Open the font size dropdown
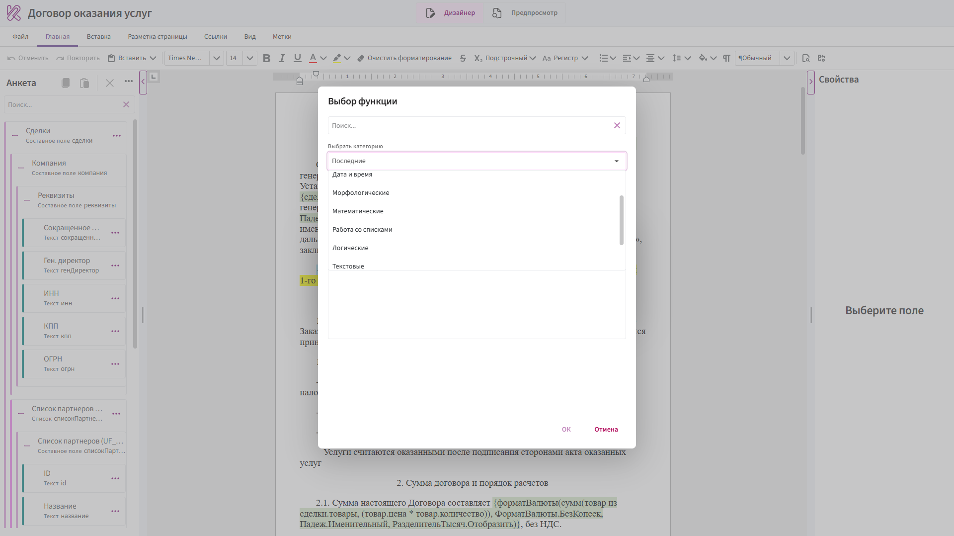This screenshot has width=954, height=536. pos(250,58)
